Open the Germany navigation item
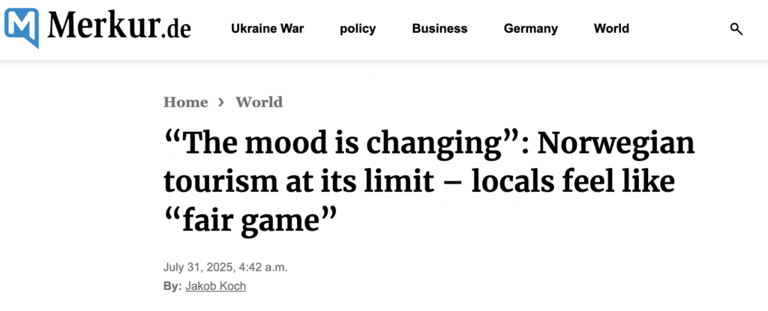This screenshot has width=768, height=311. click(531, 29)
